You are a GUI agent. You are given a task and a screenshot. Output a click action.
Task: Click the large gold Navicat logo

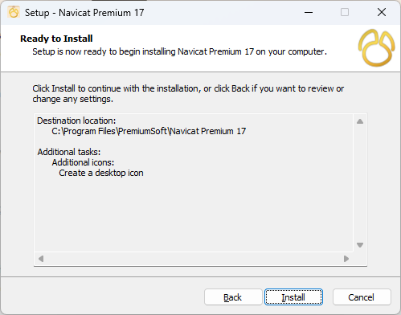[x=376, y=48]
